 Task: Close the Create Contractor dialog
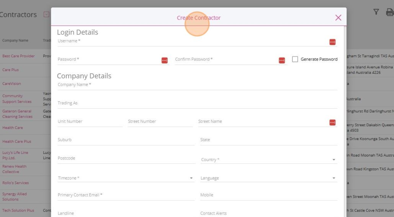coord(338,18)
